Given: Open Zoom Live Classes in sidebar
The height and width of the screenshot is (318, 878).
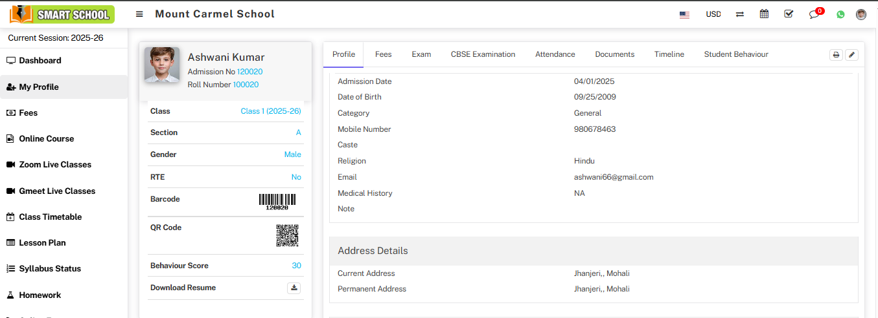Looking at the screenshot, I should 55,165.
